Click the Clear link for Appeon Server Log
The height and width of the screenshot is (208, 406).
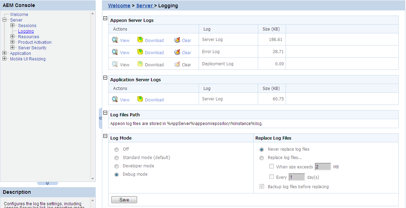(186, 41)
